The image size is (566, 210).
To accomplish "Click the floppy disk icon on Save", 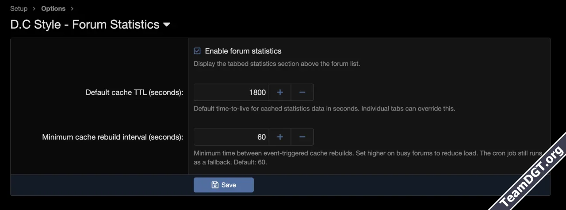I will (x=215, y=185).
